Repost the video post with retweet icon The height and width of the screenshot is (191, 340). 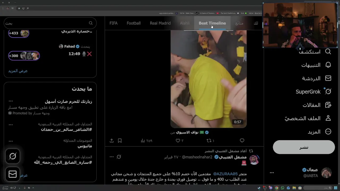209,140
